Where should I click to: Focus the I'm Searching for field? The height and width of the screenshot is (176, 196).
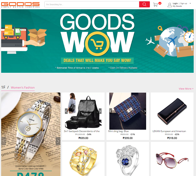pos(92,4)
